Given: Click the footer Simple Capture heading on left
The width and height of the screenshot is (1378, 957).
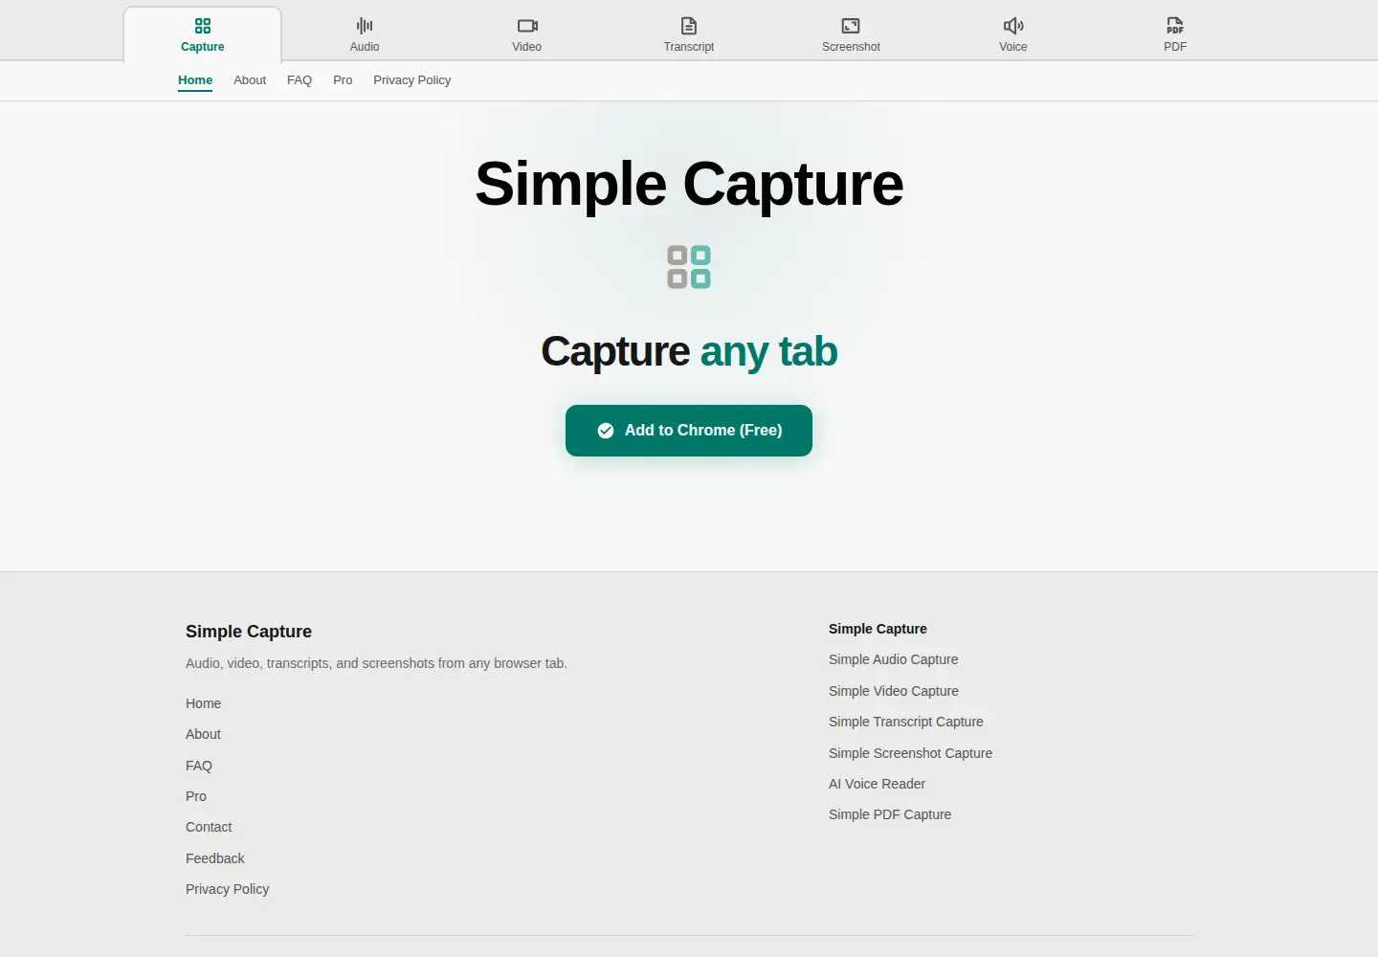Looking at the screenshot, I should click(x=249, y=632).
